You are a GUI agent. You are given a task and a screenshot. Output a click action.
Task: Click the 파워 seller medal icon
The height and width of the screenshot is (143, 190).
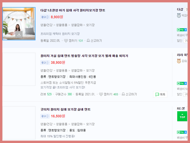179,61
